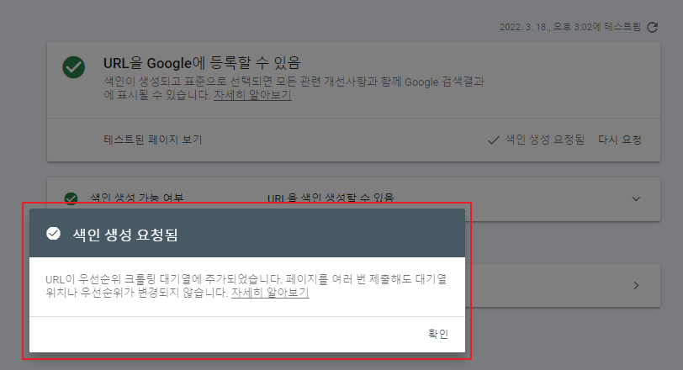
Task: Select 테스트된 페이지 보기
Action: point(153,140)
